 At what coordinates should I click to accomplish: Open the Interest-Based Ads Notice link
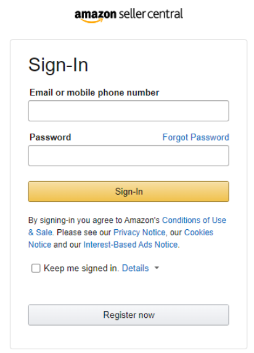(131, 245)
